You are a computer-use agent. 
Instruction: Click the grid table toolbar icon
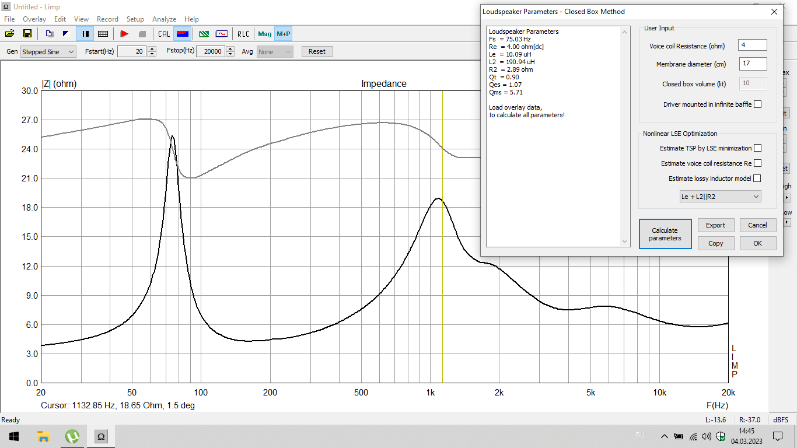coord(103,34)
